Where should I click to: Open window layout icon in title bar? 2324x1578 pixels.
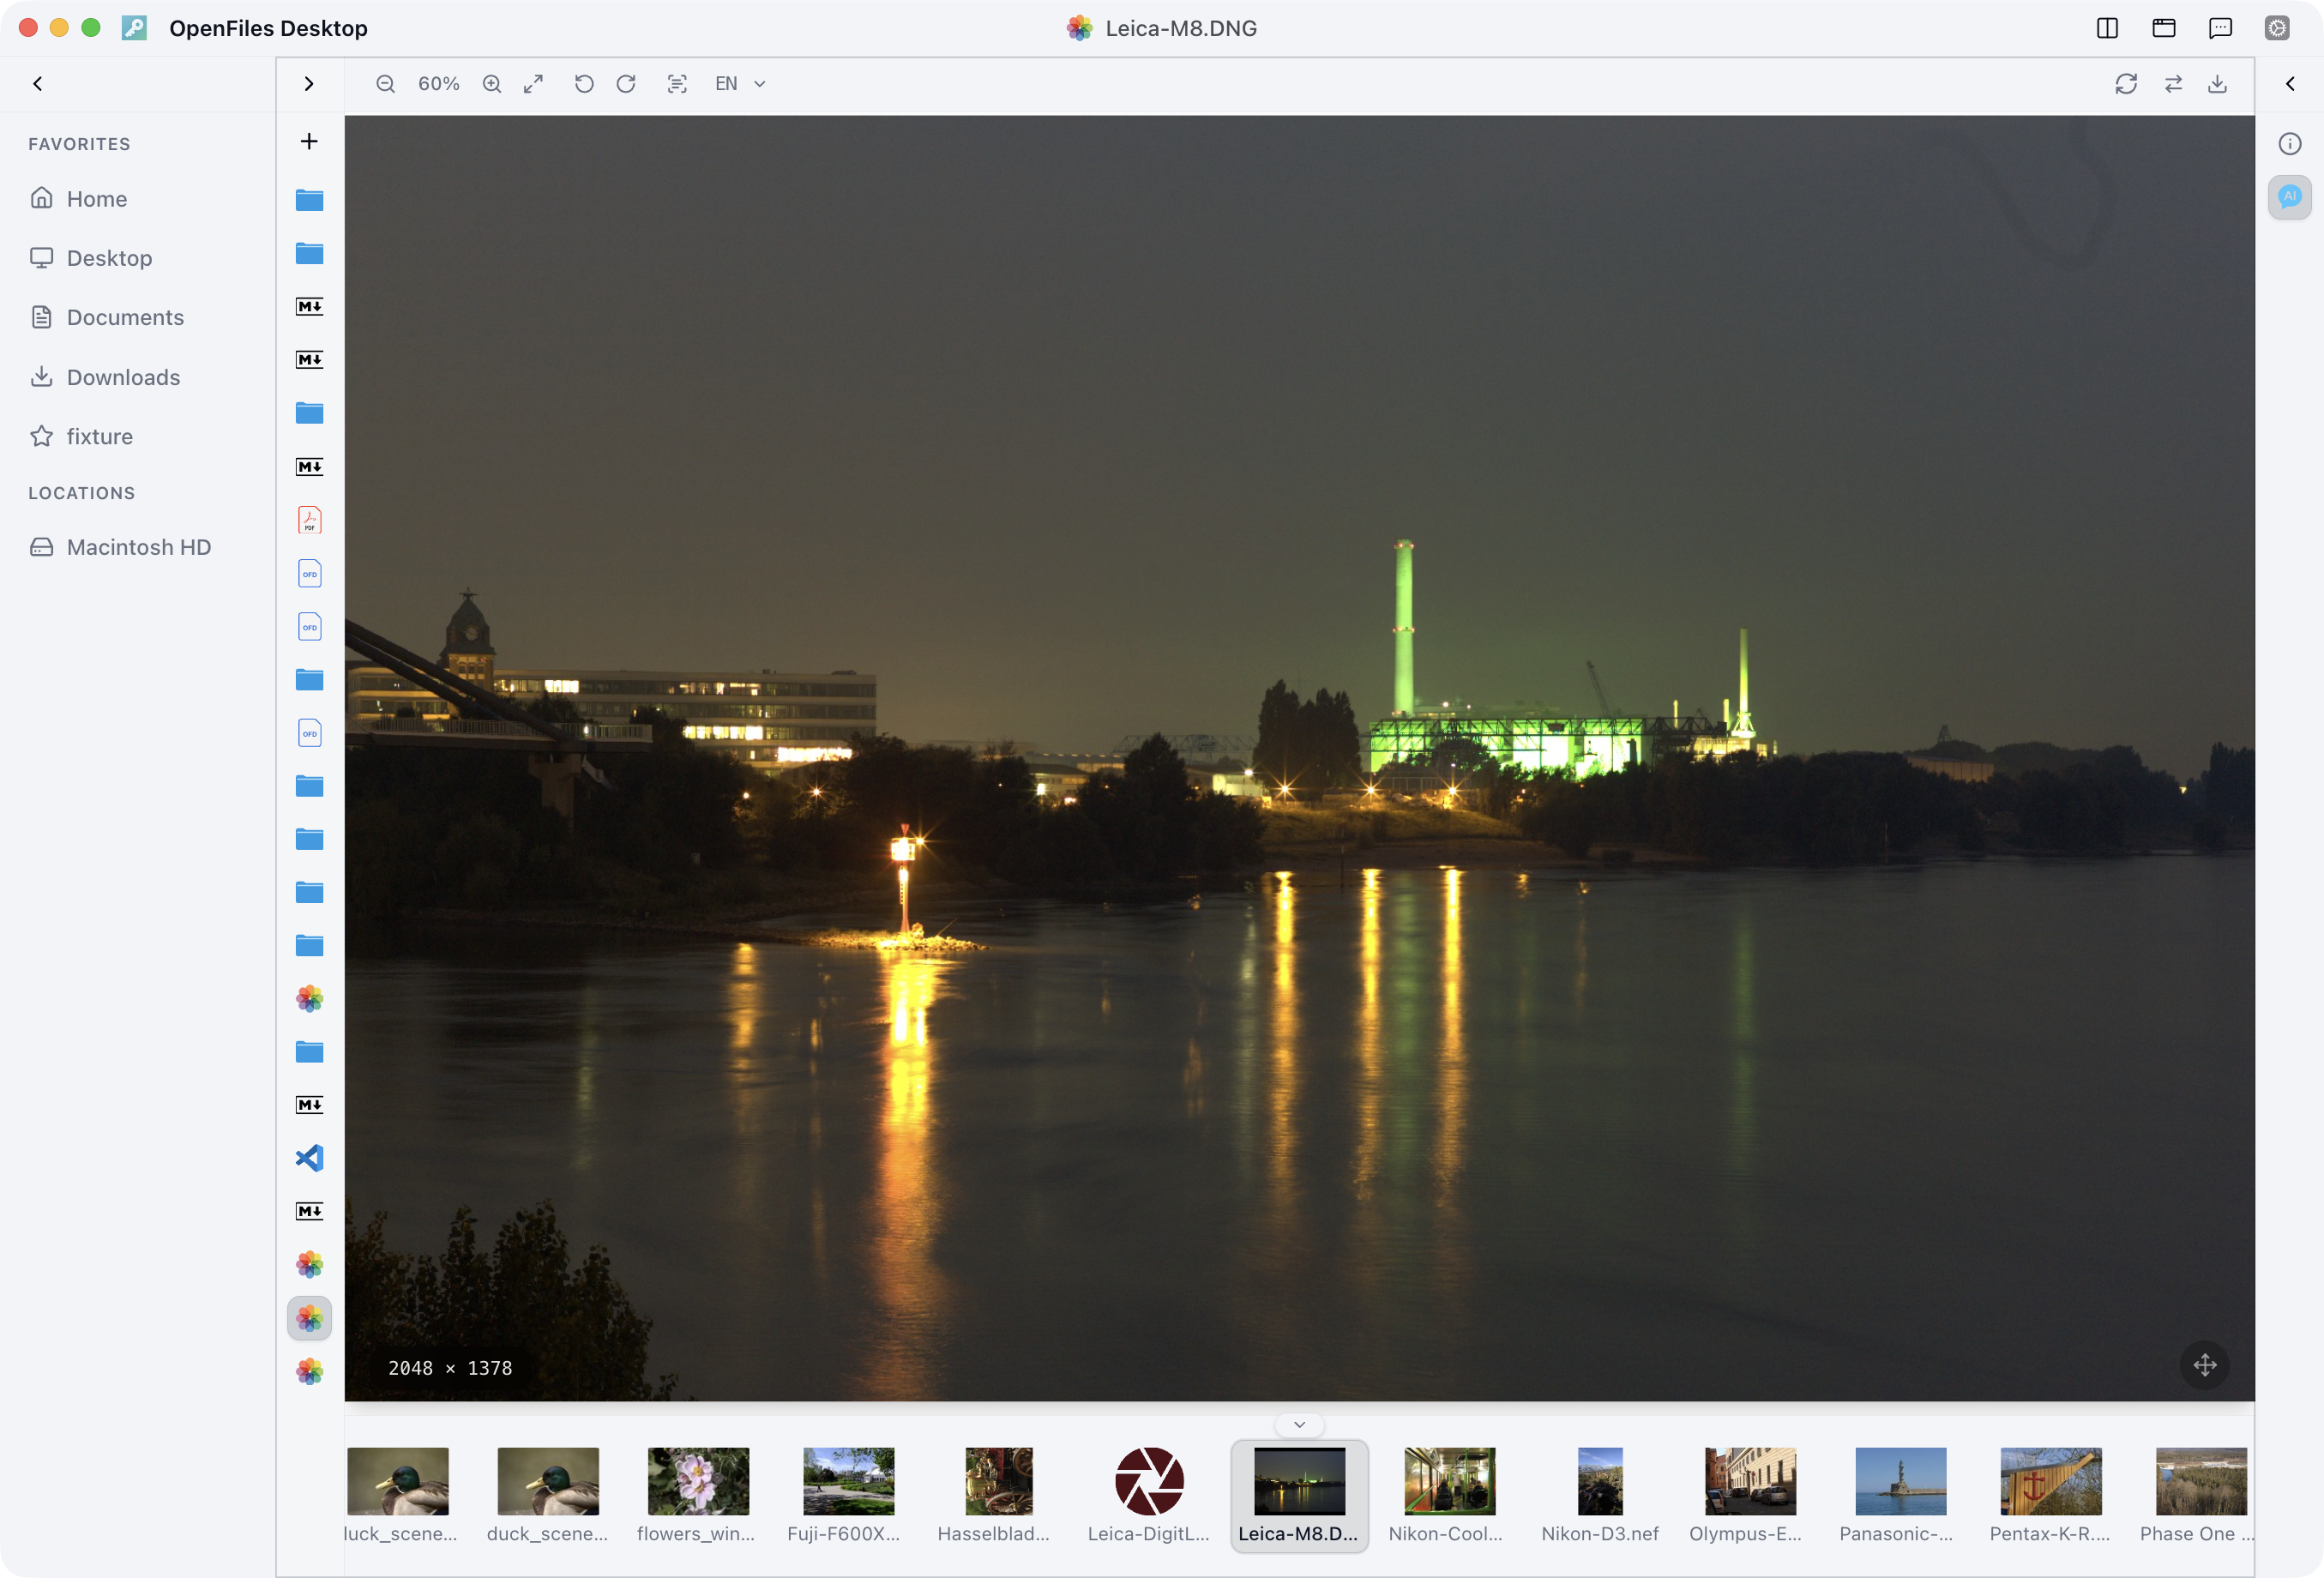click(2164, 28)
